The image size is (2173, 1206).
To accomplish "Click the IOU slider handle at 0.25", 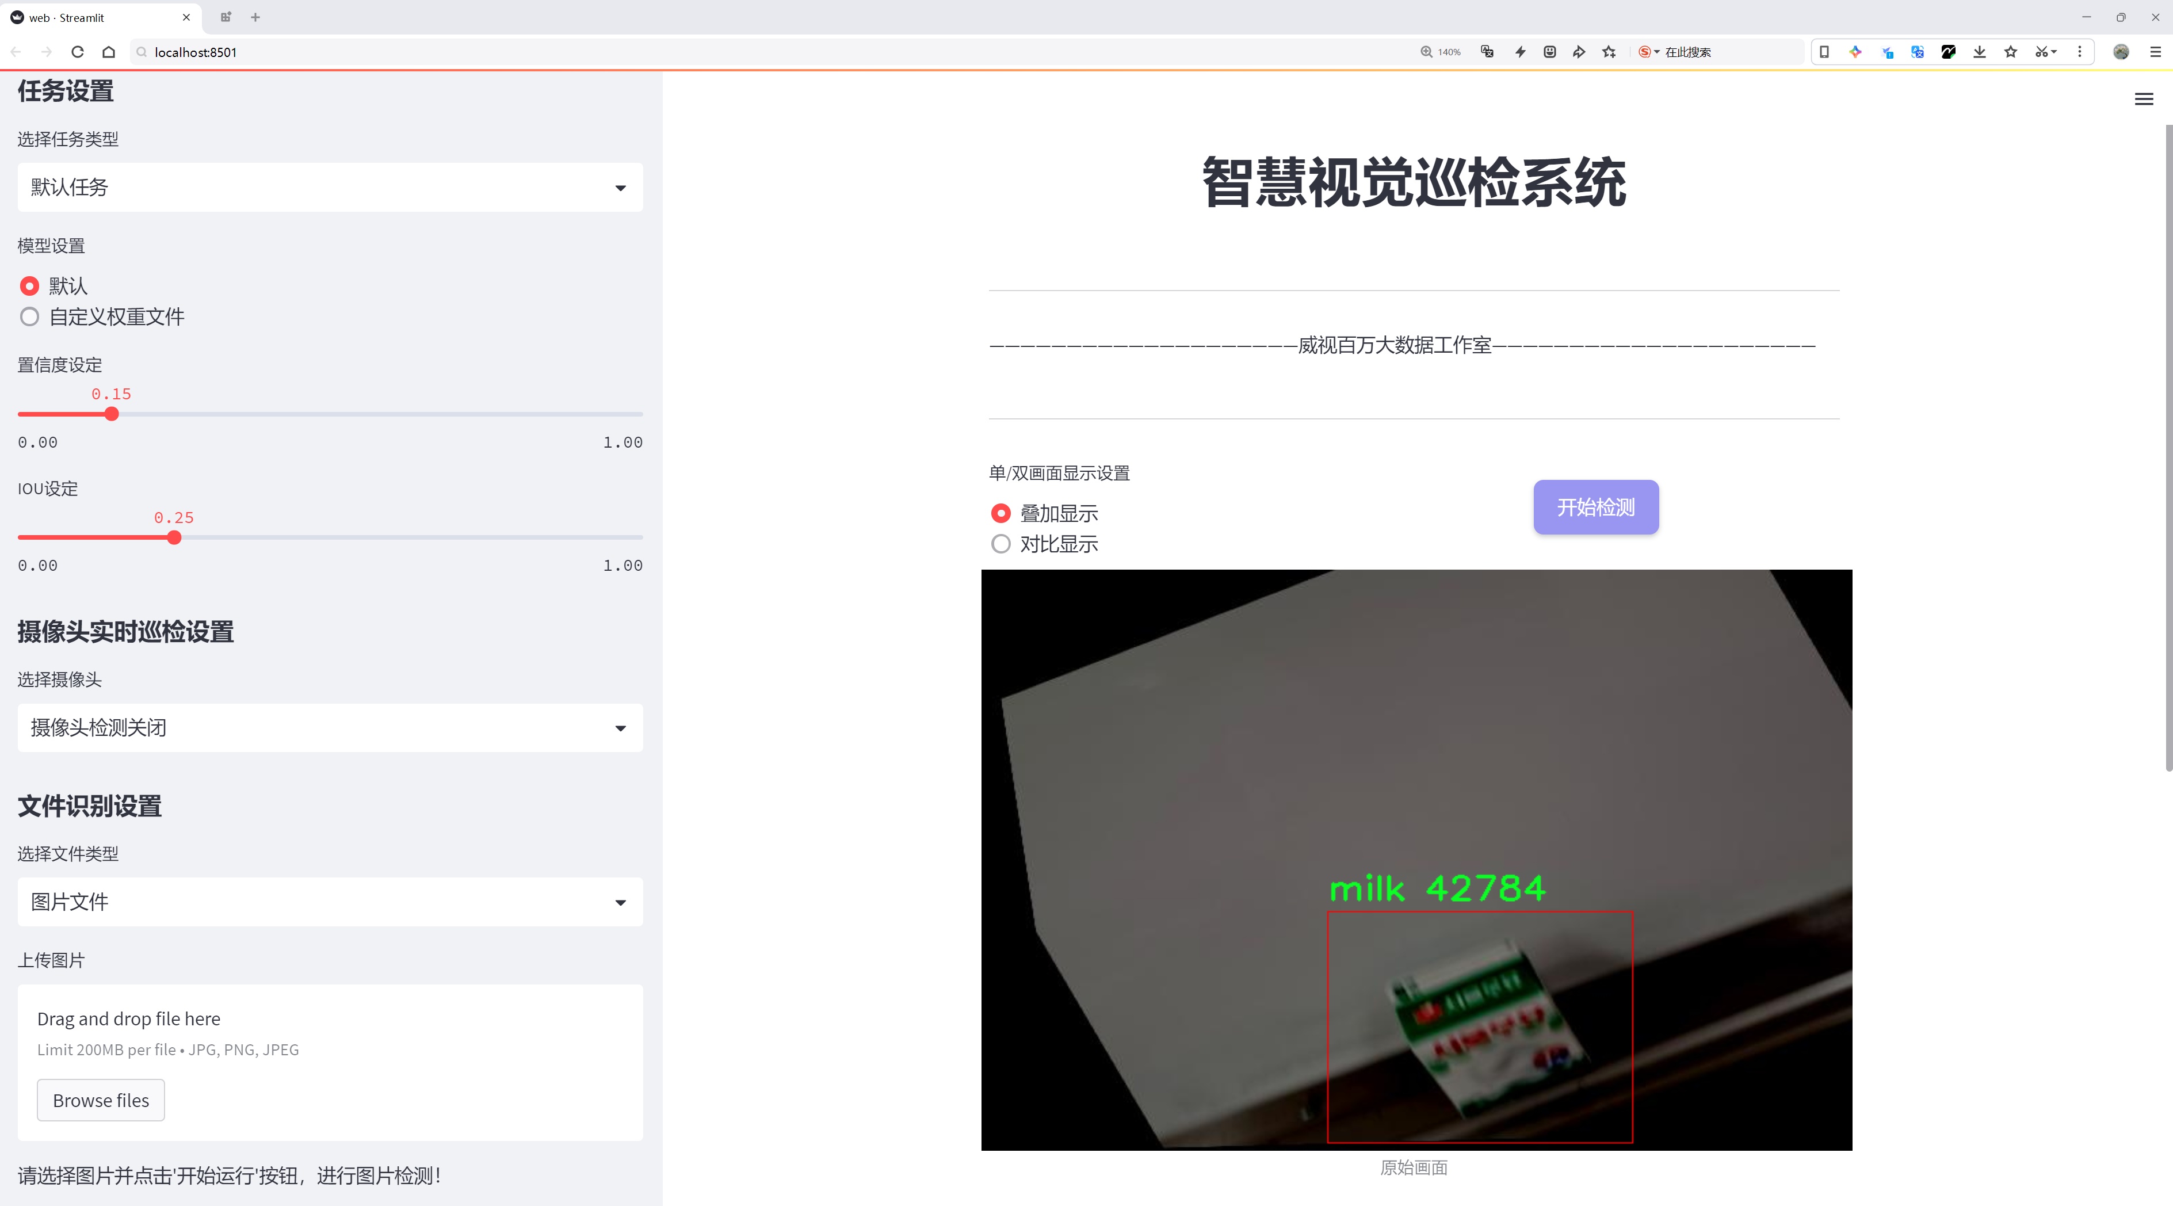I will 174,538.
